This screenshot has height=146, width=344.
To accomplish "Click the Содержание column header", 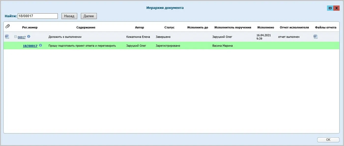I will click(86, 27).
